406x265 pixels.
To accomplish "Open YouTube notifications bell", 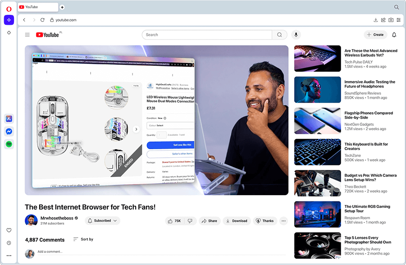I will pos(394,35).
